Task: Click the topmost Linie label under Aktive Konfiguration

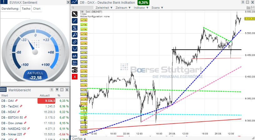Action: (83, 20)
